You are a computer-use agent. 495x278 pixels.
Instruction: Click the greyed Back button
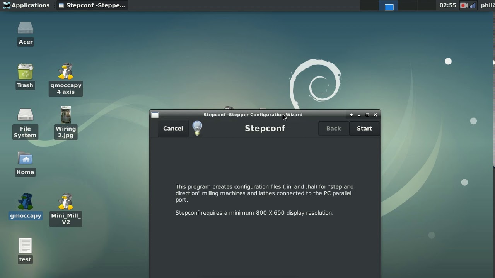[333, 129]
